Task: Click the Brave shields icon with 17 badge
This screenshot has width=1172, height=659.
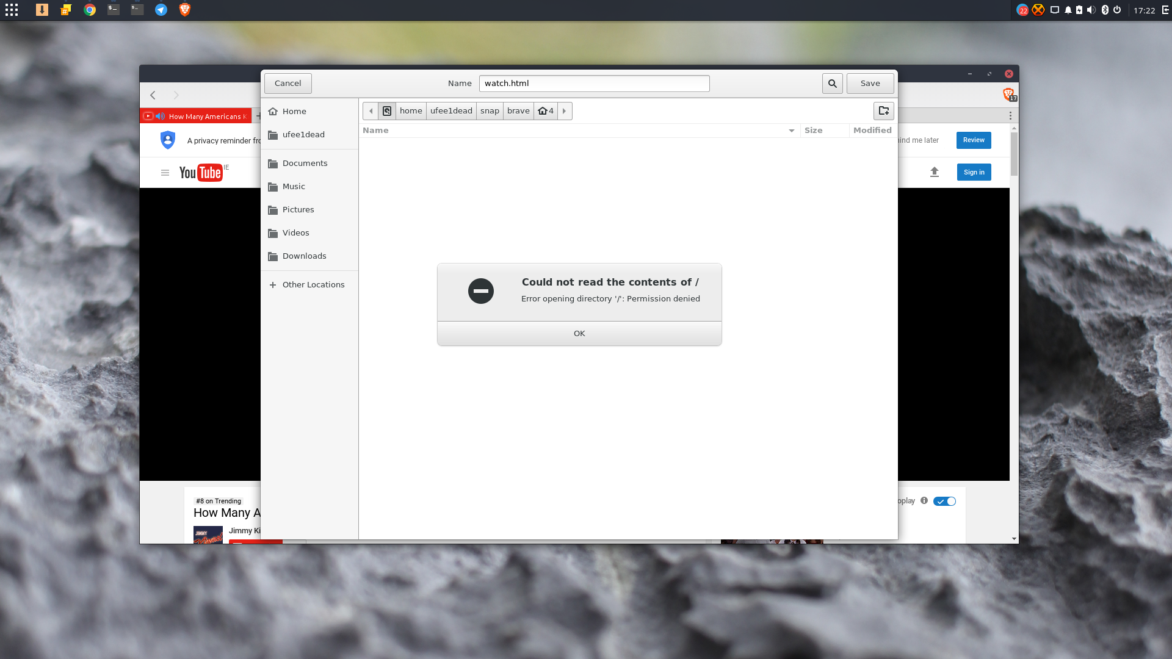Action: click(1009, 94)
